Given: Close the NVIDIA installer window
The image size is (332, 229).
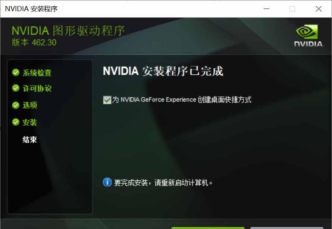Looking at the screenshot, I should [x=319, y=9].
